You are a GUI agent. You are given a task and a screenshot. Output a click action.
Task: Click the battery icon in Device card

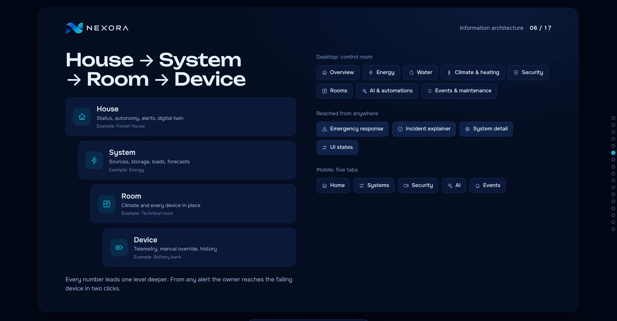coord(119,247)
